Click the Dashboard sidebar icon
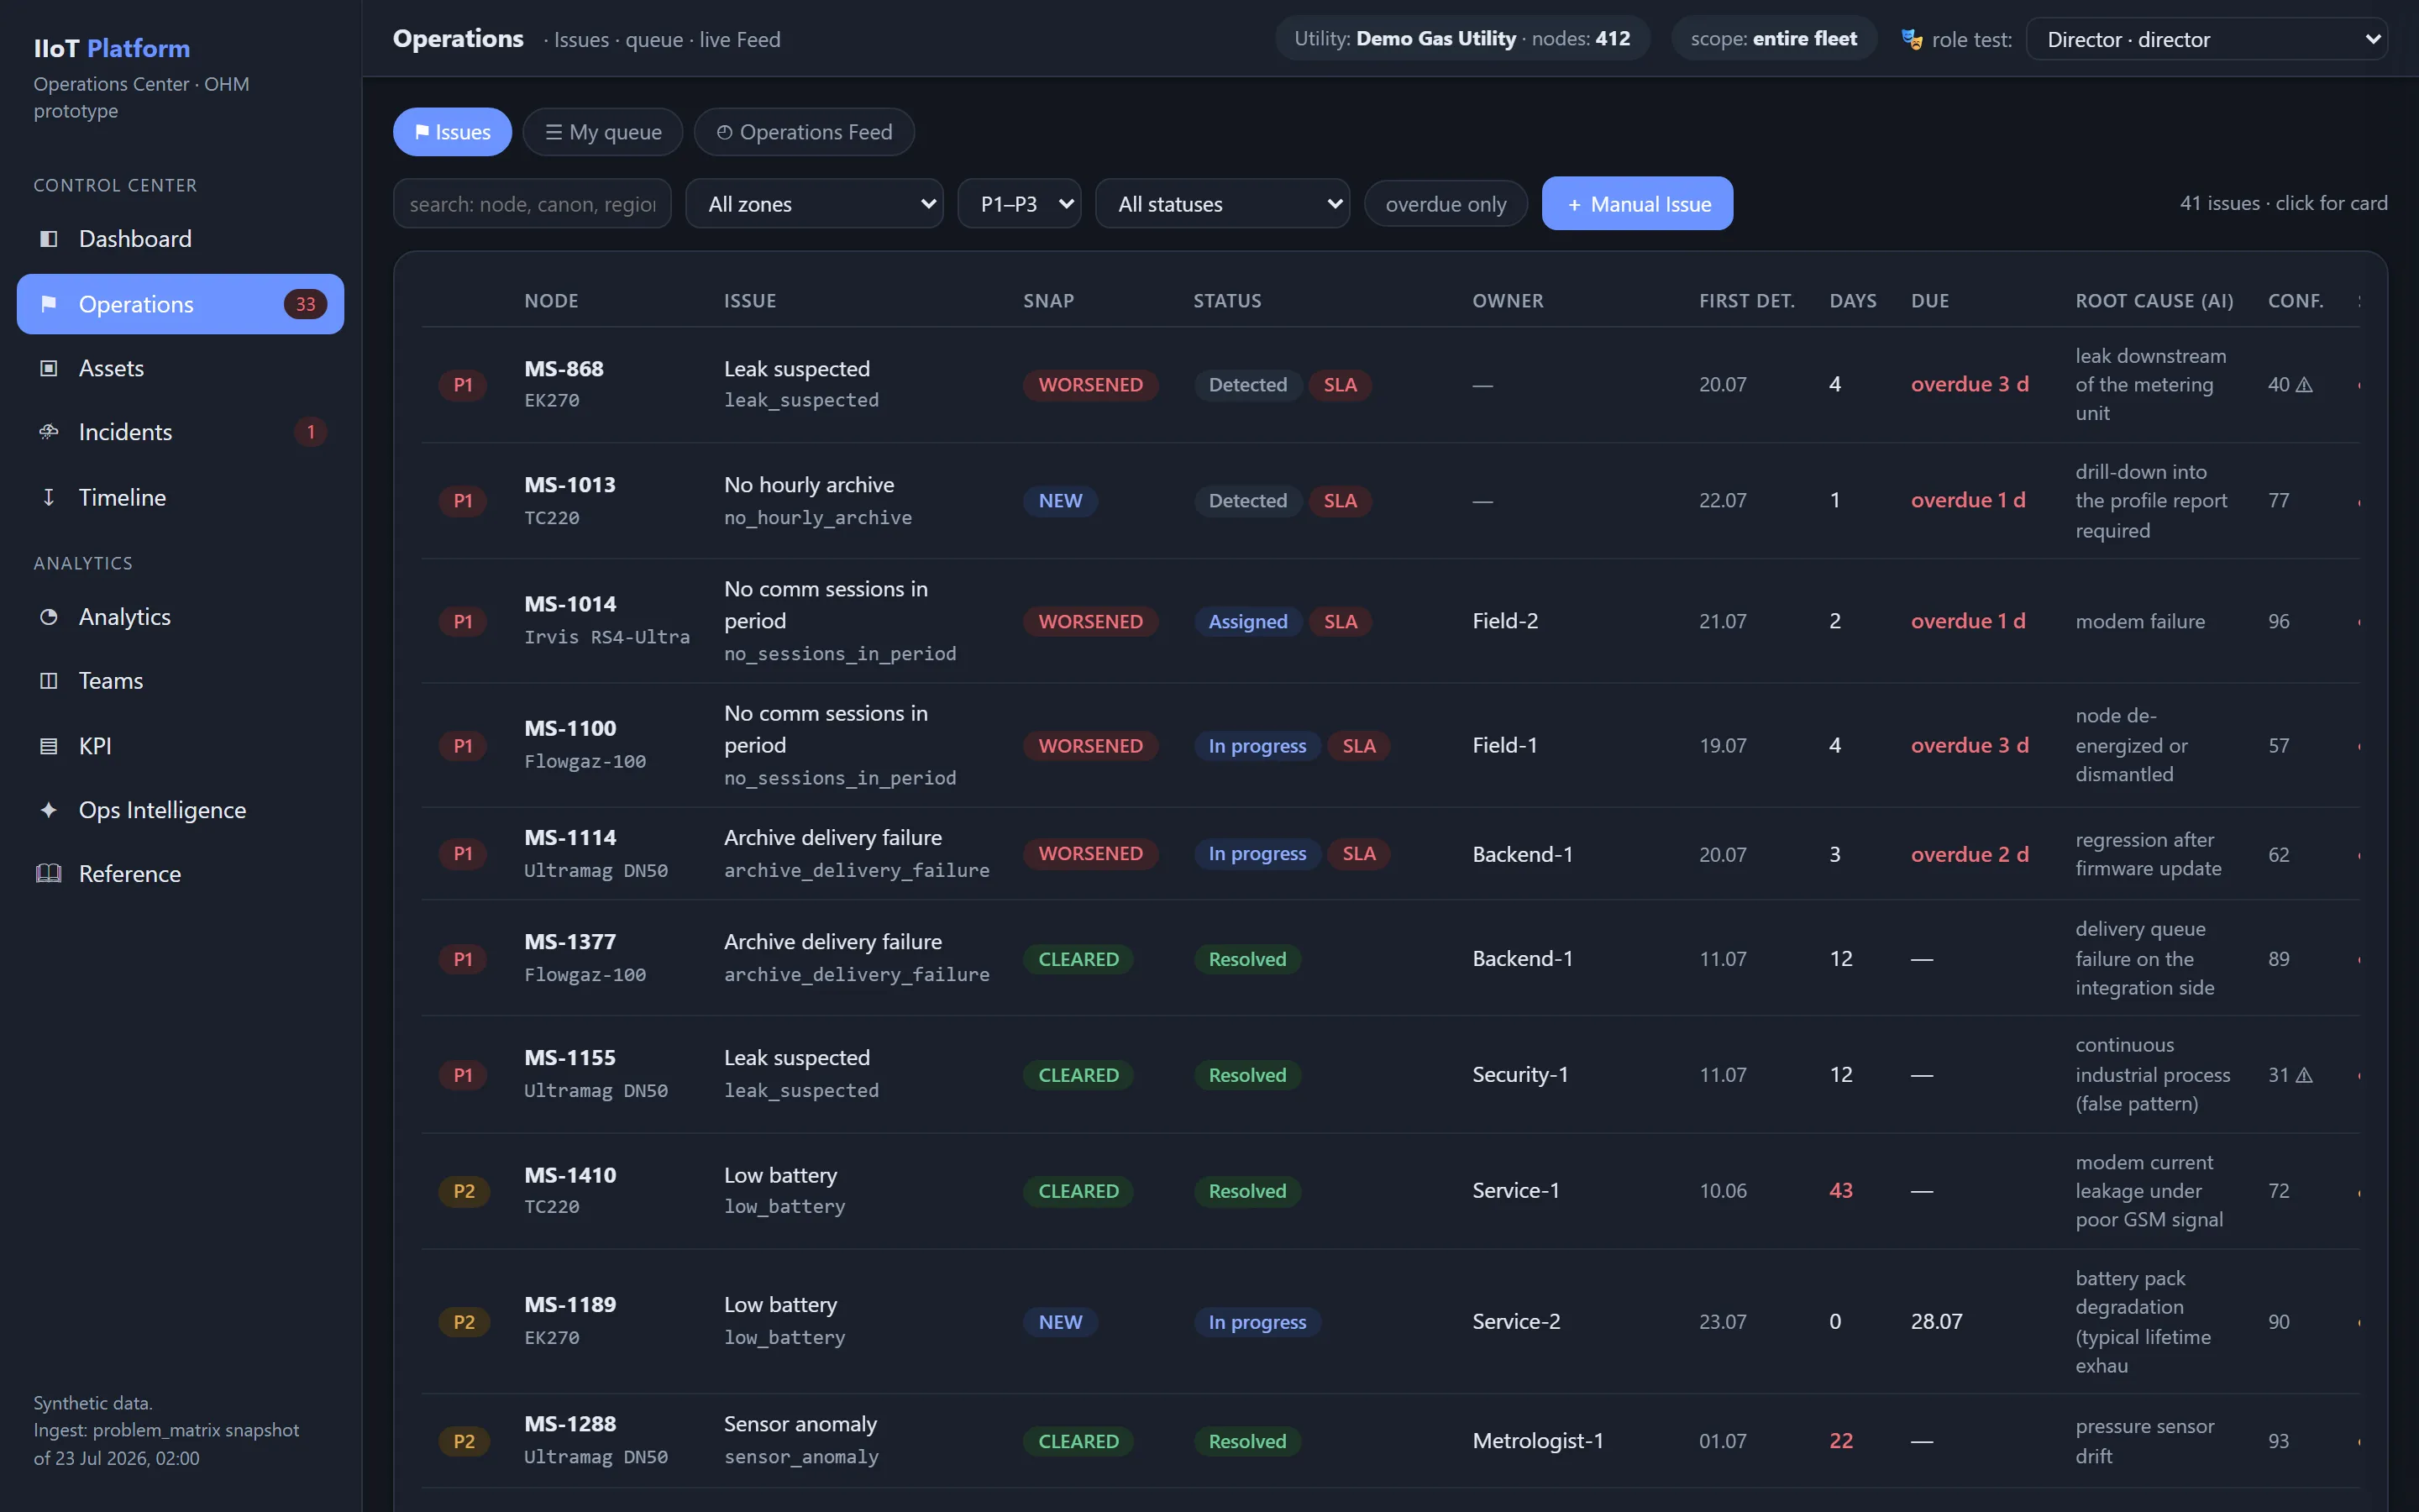This screenshot has width=2419, height=1512. coord(48,239)
